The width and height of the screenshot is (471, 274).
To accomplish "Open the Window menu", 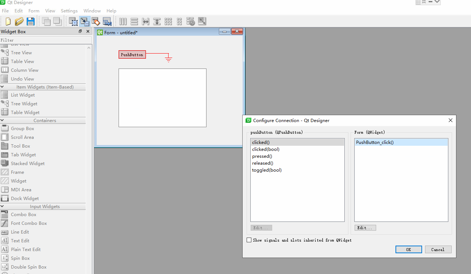I will pos(92,11).
